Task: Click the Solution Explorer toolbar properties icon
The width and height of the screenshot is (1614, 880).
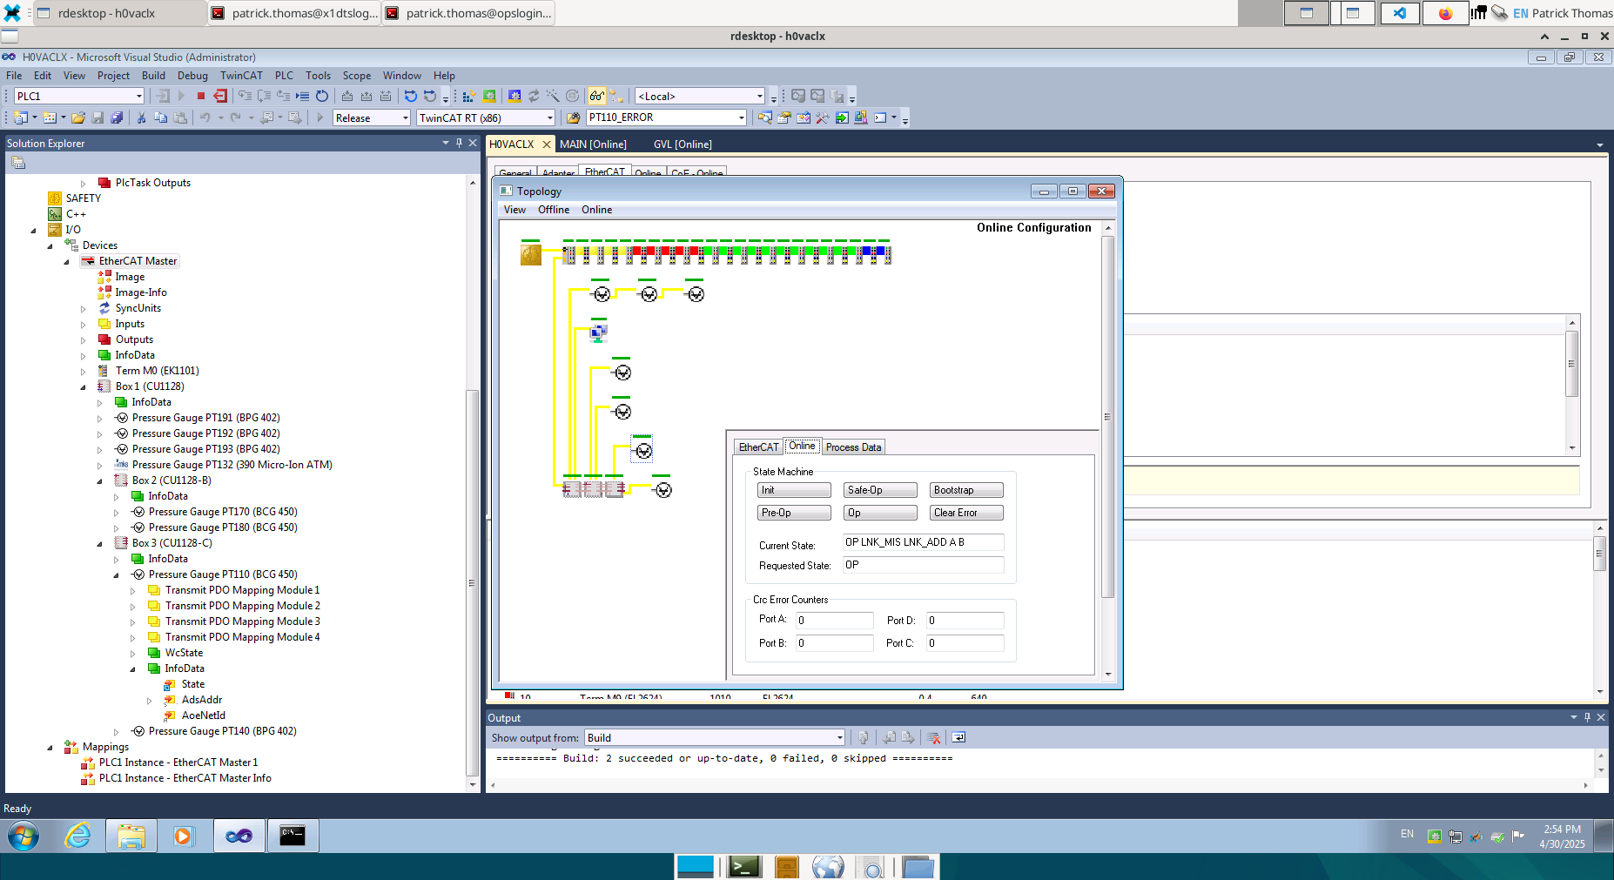Action: coord(18,163)
